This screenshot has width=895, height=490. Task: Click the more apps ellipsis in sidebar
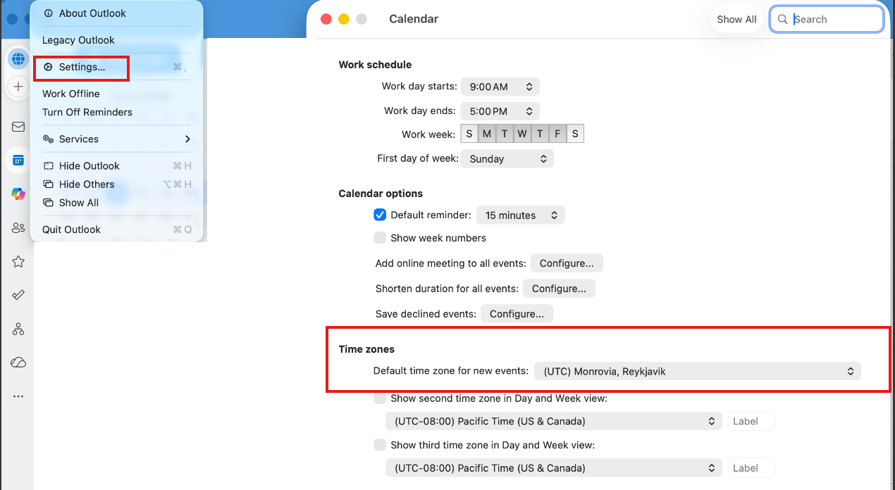coord(18,396)
